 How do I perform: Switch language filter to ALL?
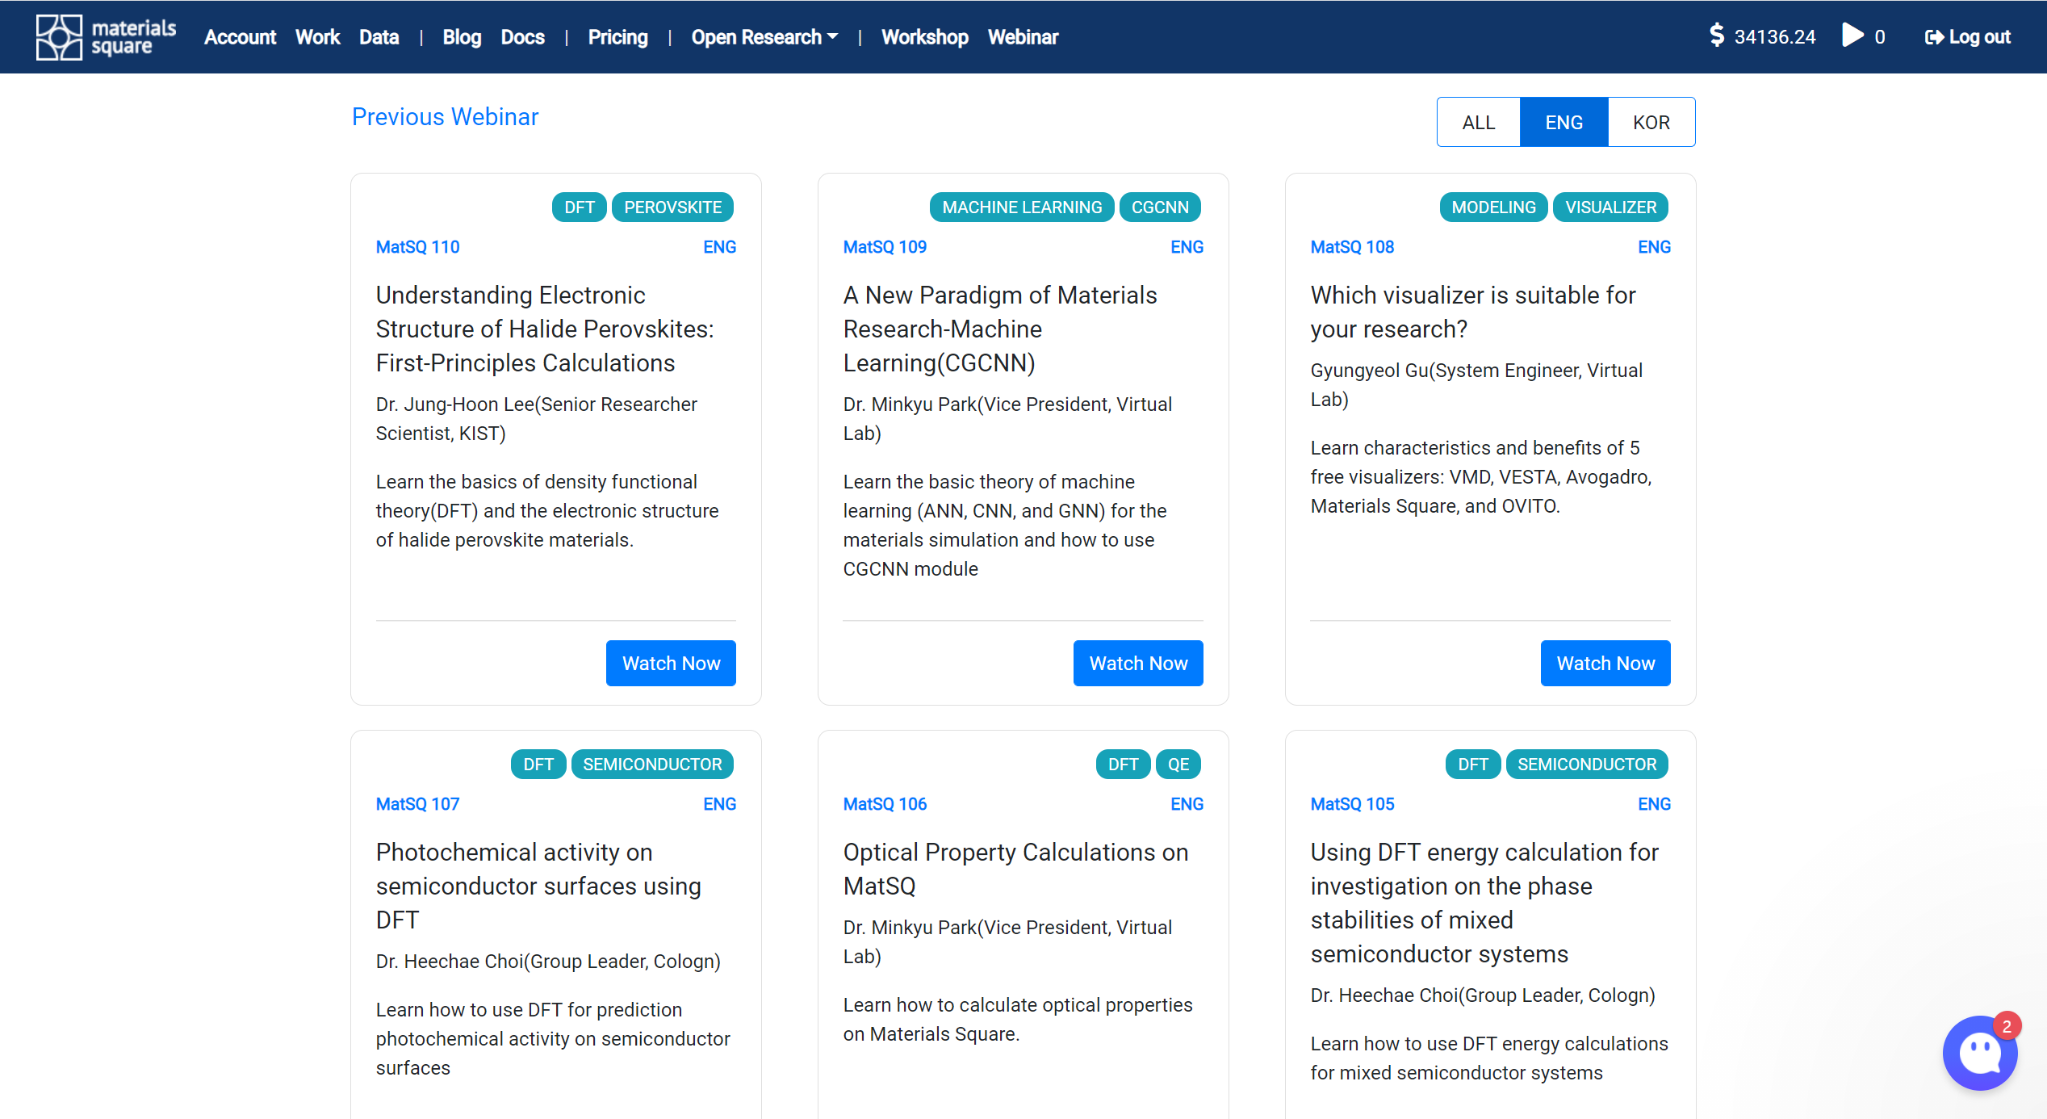click(x=1478, y=123)
